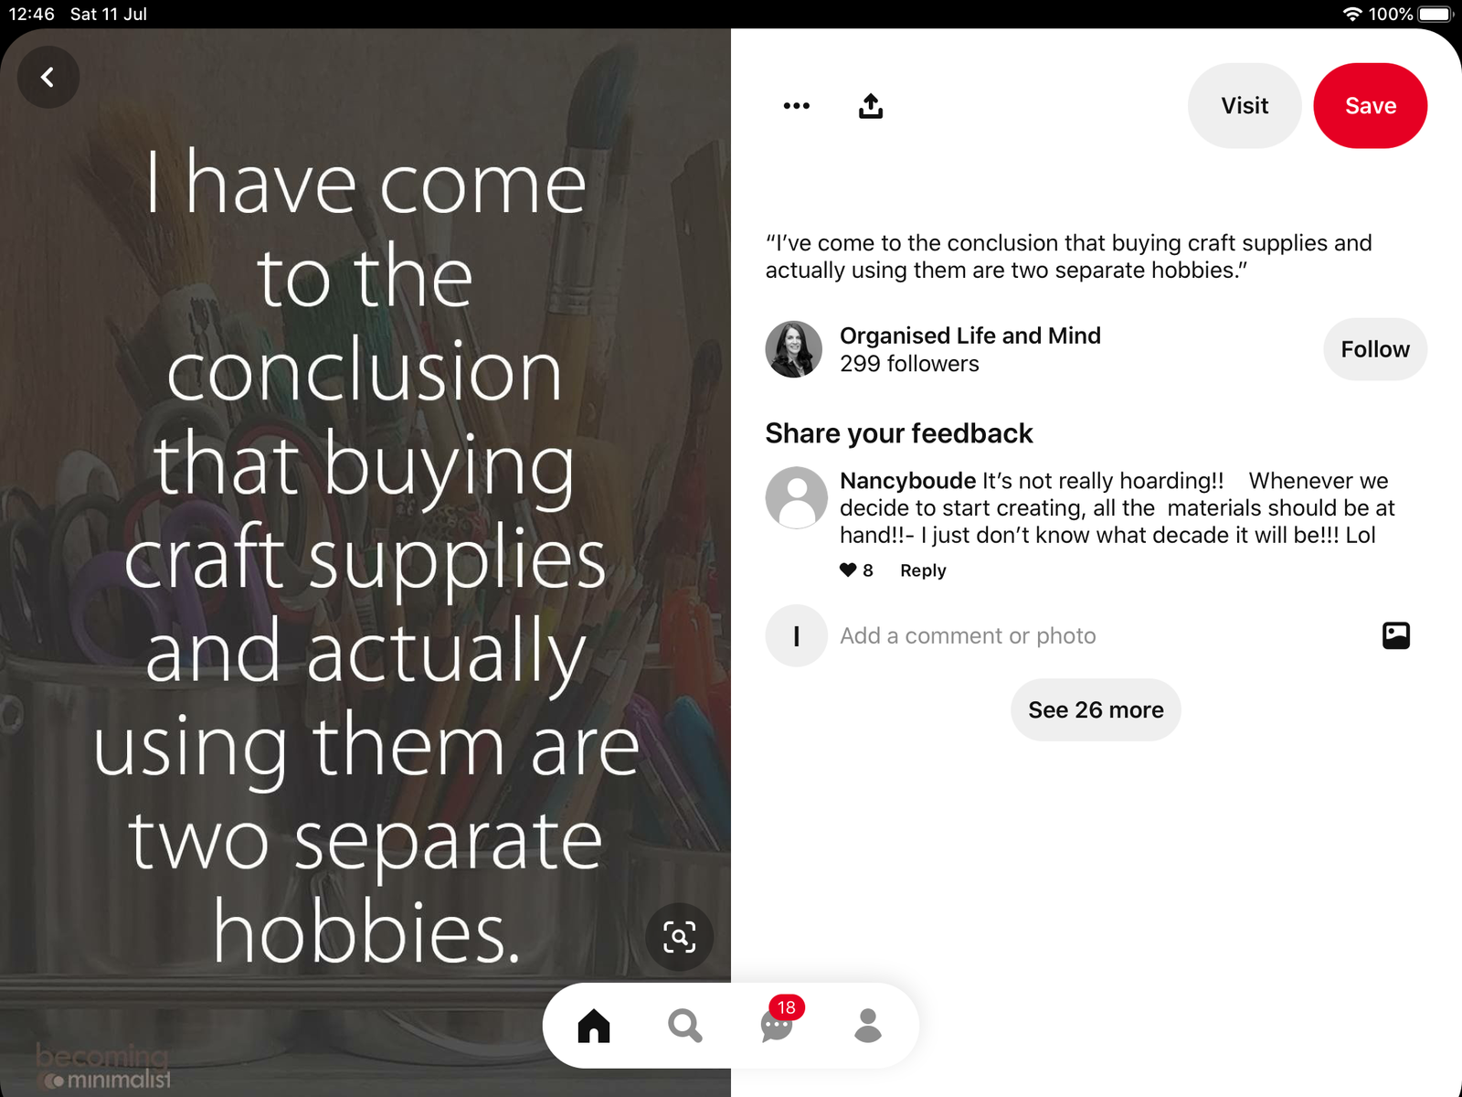Screen dimensions: 1462x1097
Task: Attach a photo to comment
Action: point(1396,635)
